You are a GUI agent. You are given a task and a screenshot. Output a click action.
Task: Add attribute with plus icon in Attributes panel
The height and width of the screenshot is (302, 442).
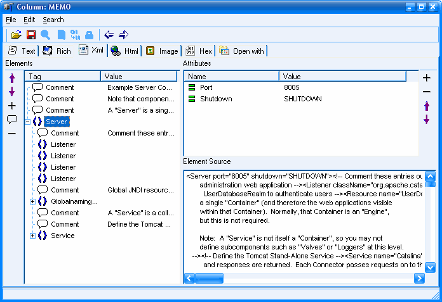point(427,78)
